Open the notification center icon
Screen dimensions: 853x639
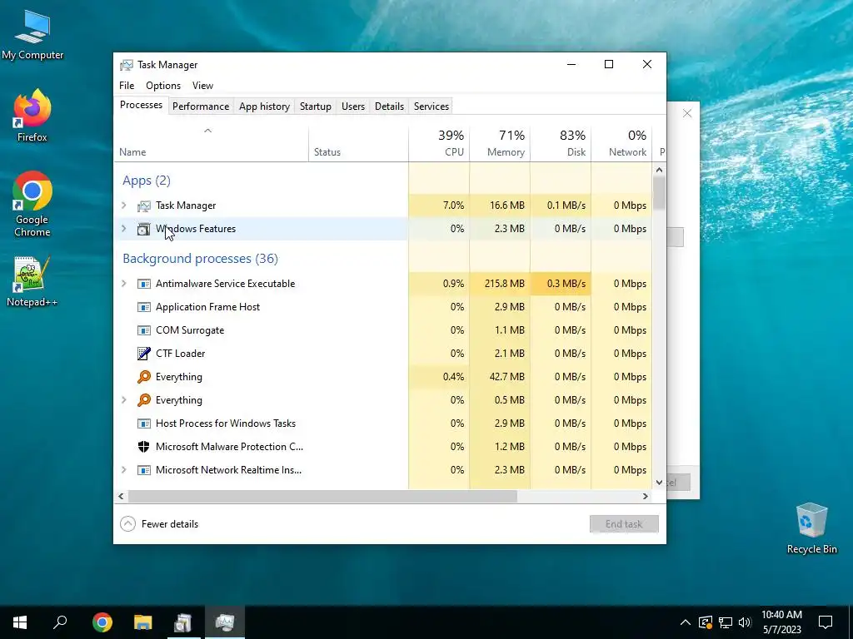pyautogui.click(x=826, y=622)
